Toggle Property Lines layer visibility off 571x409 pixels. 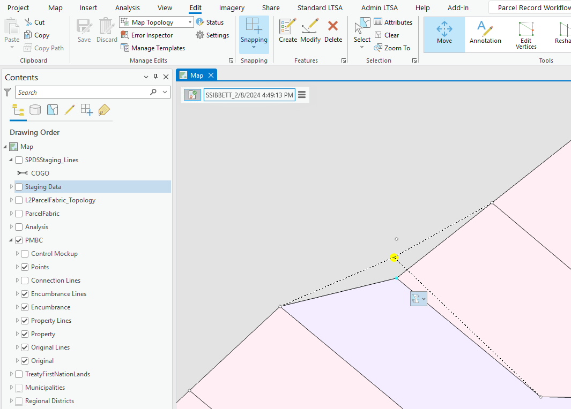[25, 320]
